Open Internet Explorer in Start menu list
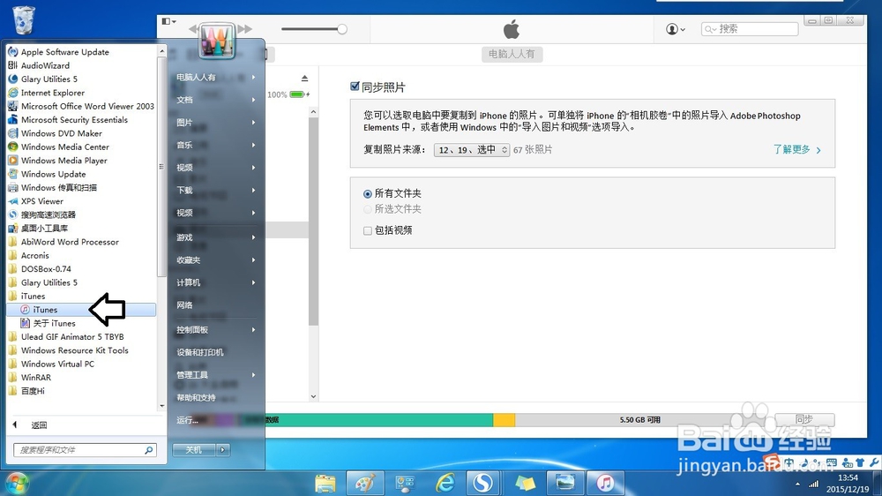 tap(46, 93)
